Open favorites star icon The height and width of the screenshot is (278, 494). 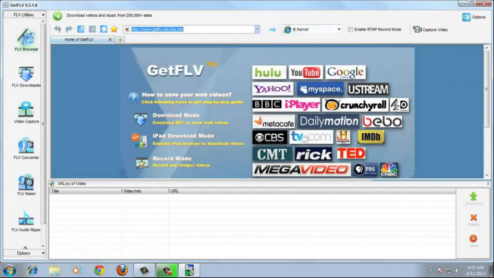point(114,29)
